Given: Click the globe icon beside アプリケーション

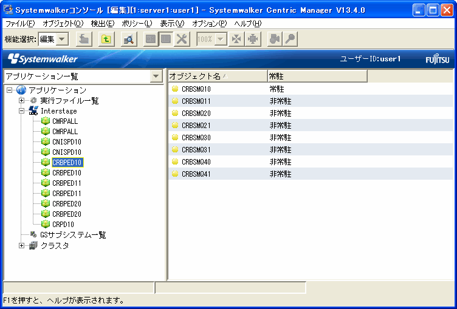Looking at the screenshot, I should [21, 90].
